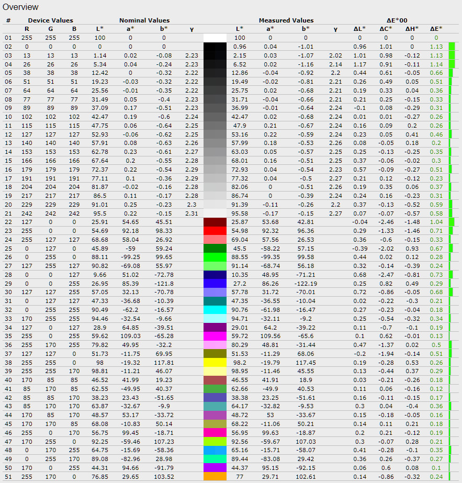Click the bright green swatch in row 26
The height and width of the screenshot is (483, 462).
pos(215,257)
